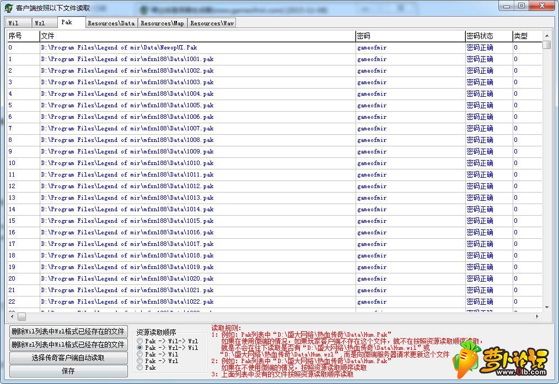Viewport: 559px width, 384px height.
Task: Select file path ending 1013.pak
Action: (x=127, y=198)
